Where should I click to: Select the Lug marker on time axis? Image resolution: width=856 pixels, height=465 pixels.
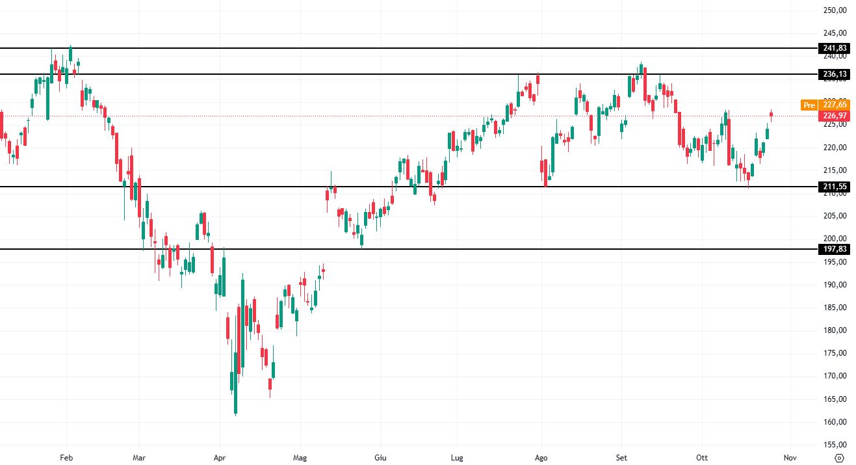click(457, 458)
